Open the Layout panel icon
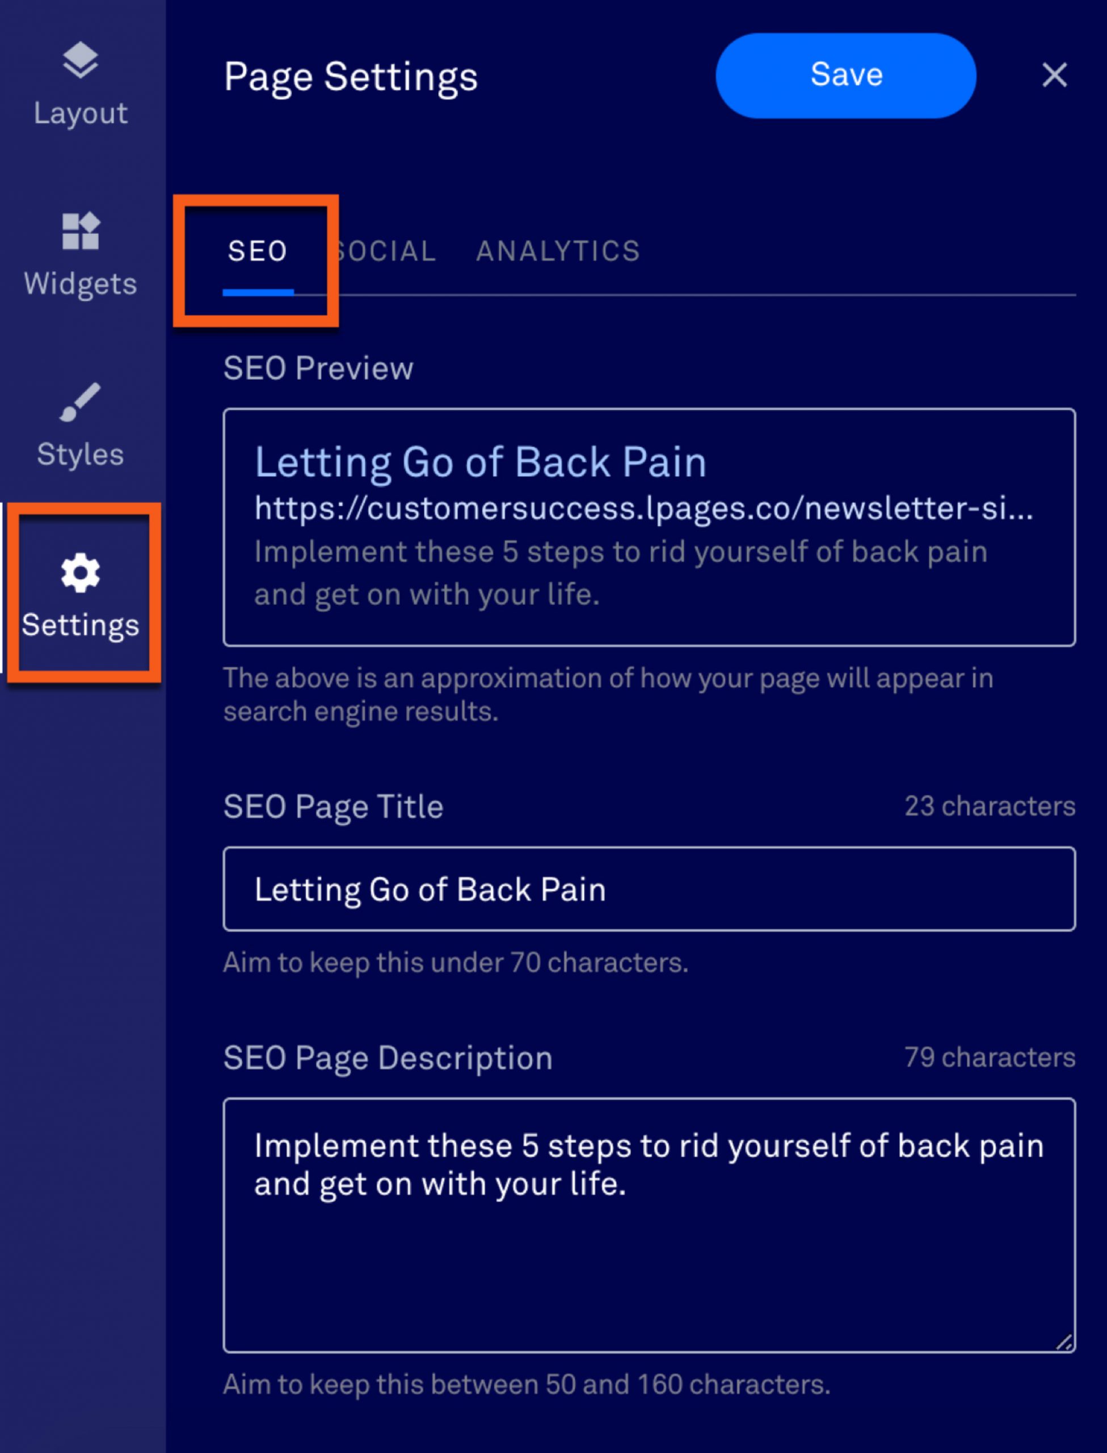Viewport: 1107px width, 1453px height. point(81,60)
